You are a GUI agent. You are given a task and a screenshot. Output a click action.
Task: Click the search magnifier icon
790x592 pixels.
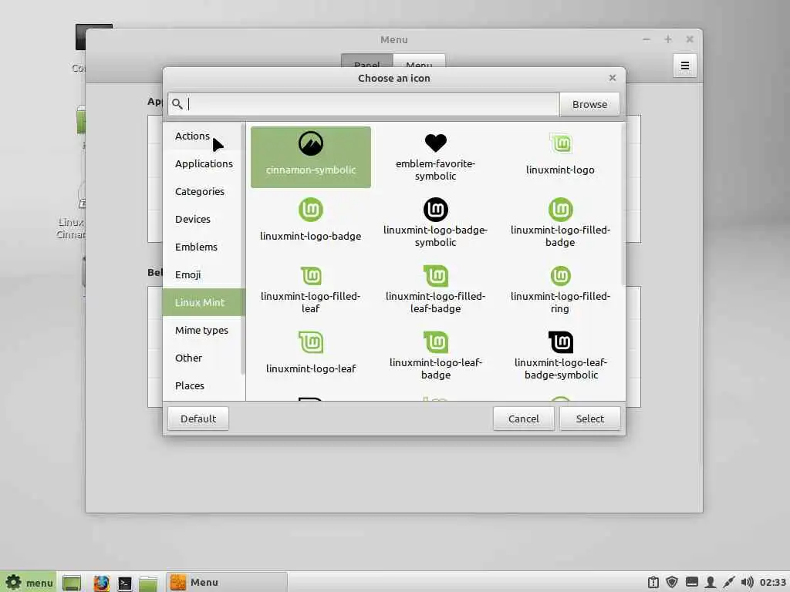(177, 104)
